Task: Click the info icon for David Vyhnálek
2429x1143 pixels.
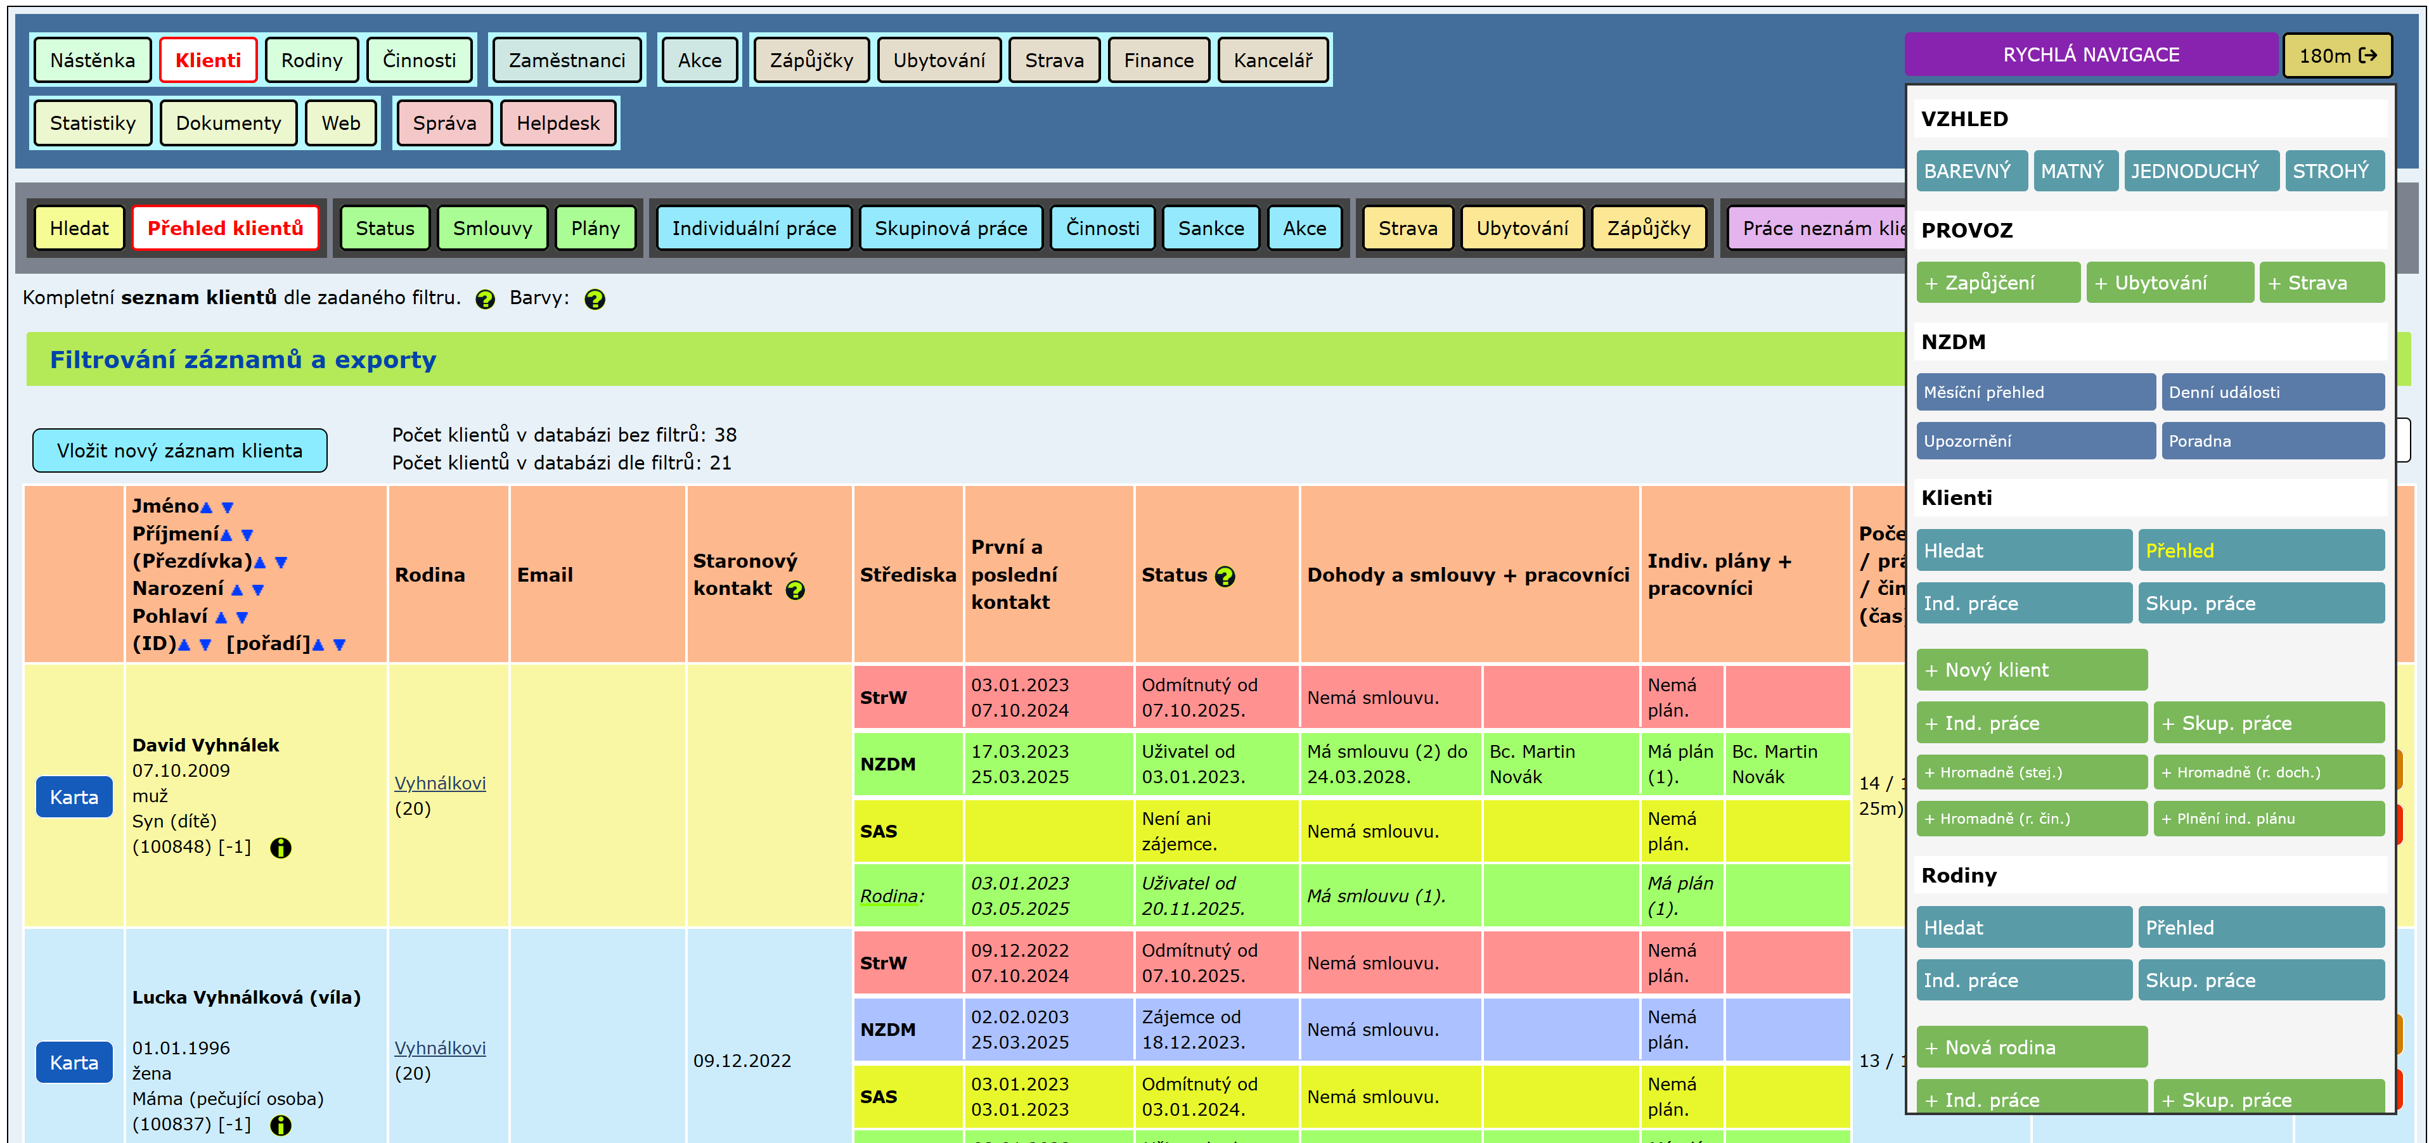Action: point(280,848)
